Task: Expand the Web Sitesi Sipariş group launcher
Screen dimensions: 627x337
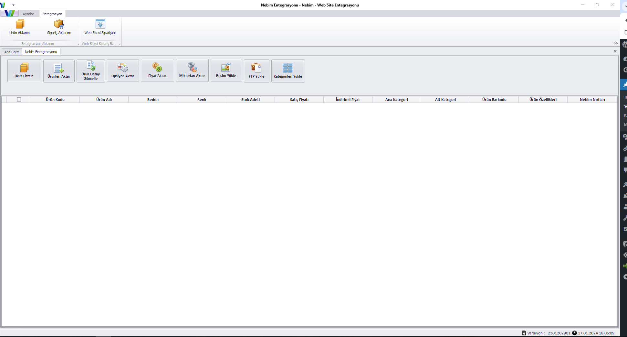Action: 119,44
